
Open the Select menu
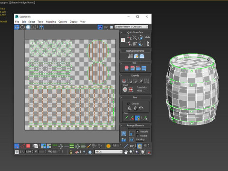tap(31, 22)
